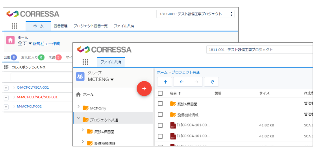Navigate back with the left arrow button

tap(182, 82)
